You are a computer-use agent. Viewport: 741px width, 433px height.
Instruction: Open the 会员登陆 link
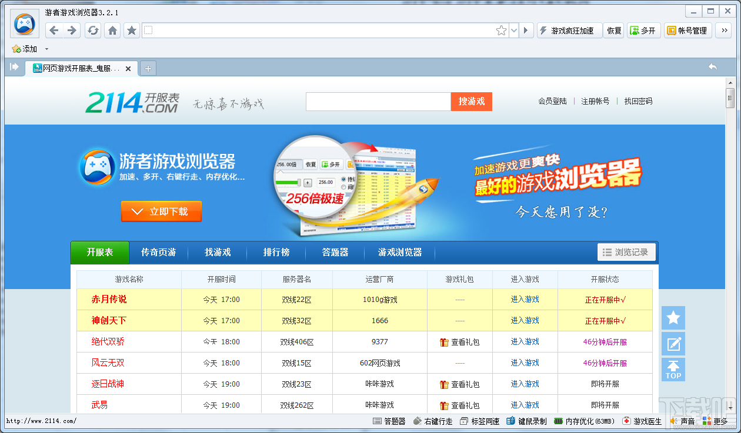coord(552,101)
